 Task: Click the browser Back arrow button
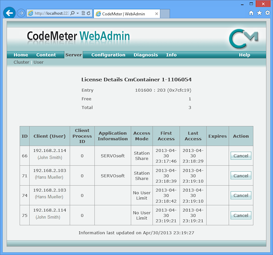(9, 13)
